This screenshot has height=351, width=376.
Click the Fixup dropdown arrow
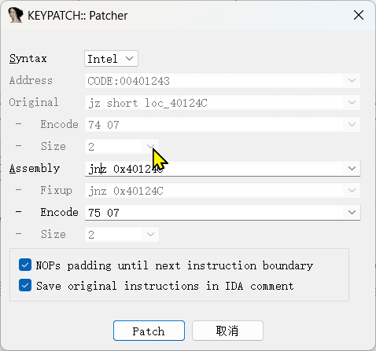click(x=352, y=190)
